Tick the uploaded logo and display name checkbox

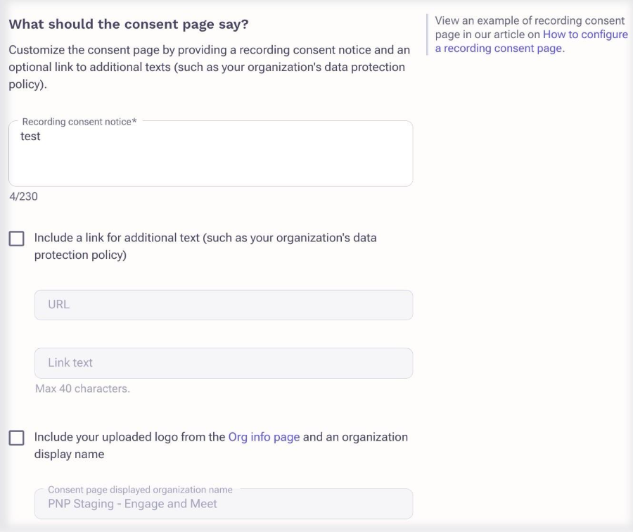click(16, 438)
